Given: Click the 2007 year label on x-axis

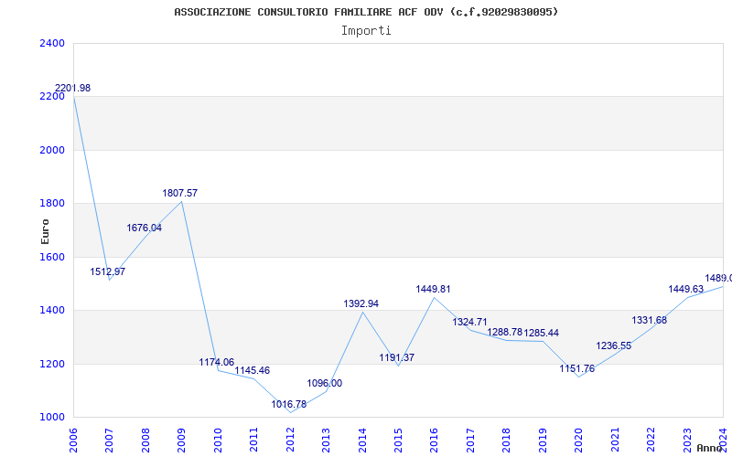Looking at the screenshot, I should coord(109,441).
